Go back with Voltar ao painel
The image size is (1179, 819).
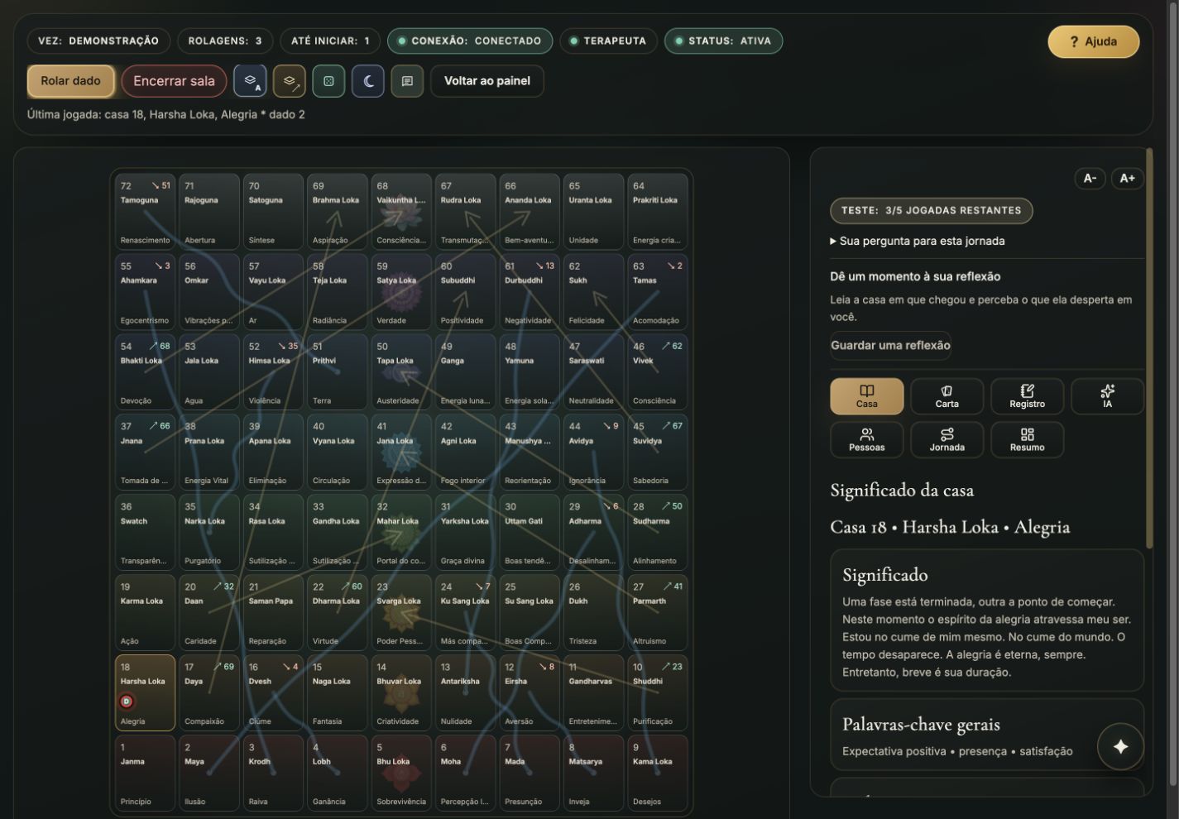pos(487,81)
